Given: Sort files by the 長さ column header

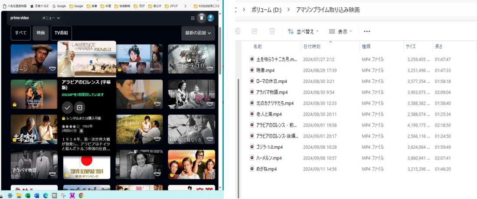Looking at the screenshot, I should click(x=439, y=46).
